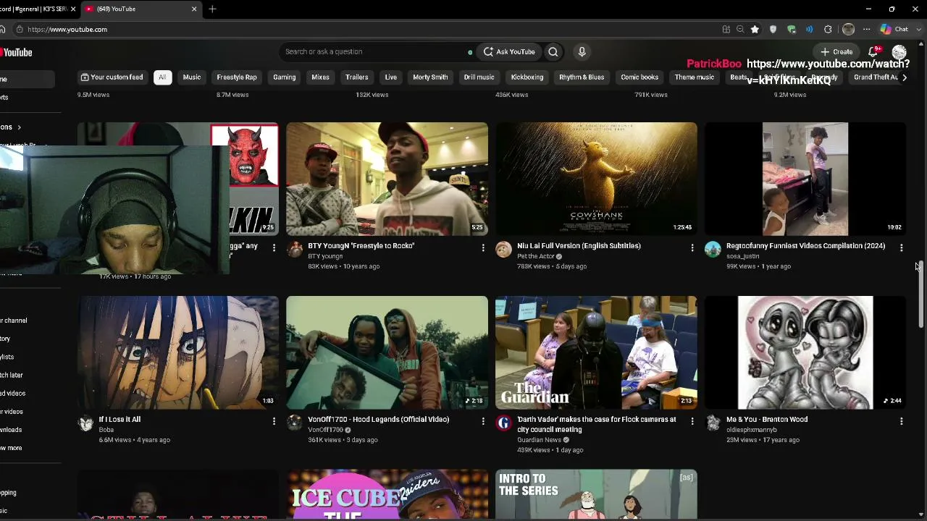This screenshot has height=521, width=927.
Task: Close the Discord browser tab
Action: coord(73,9)
